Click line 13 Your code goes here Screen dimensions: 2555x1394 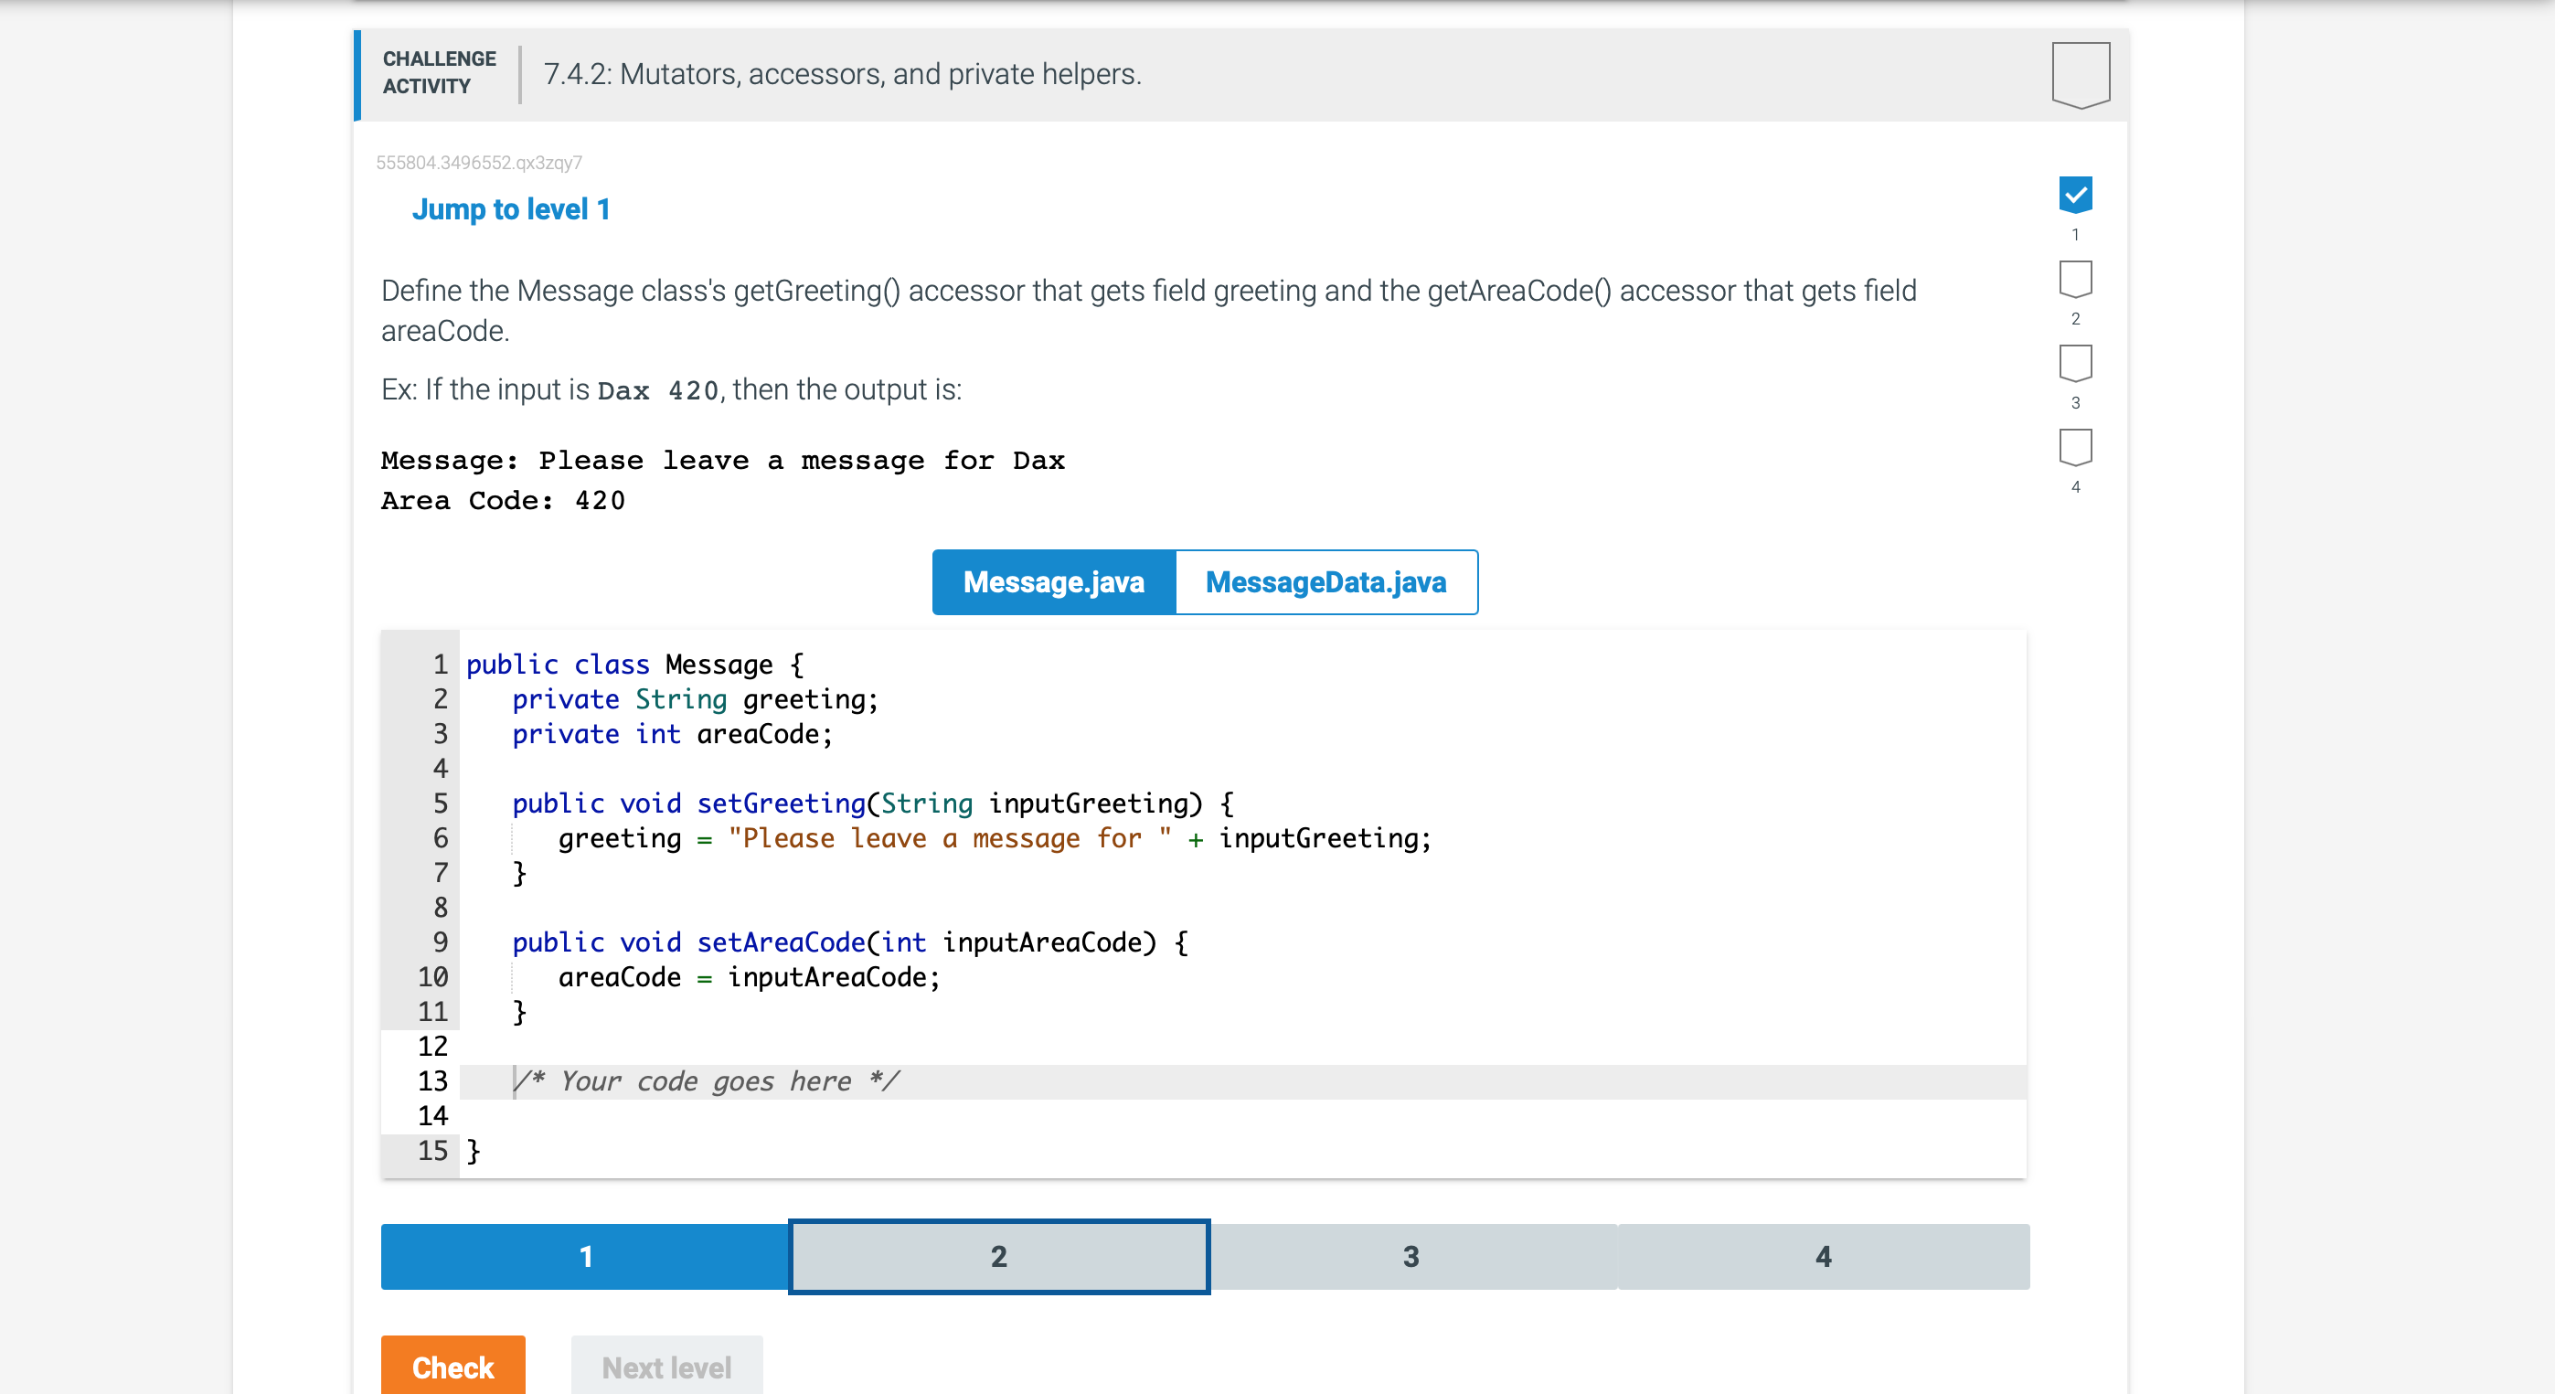point(707,1080)
